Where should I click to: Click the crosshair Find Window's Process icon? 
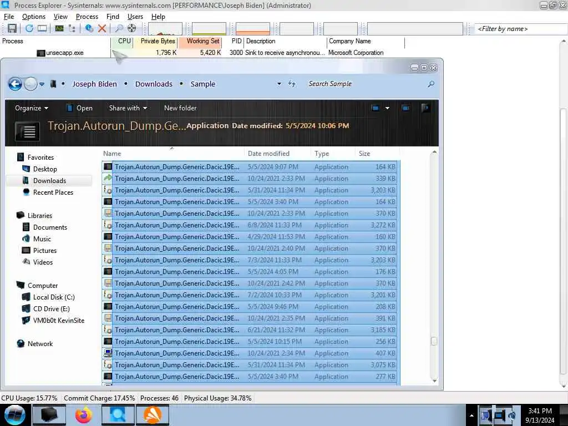pos(132,28)
